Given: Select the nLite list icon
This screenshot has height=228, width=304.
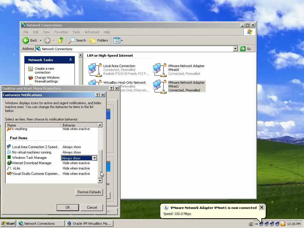Looking at the screenshot, I should point(9,168).
